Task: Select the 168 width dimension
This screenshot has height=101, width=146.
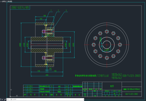Action: click(x=45, y=16)
